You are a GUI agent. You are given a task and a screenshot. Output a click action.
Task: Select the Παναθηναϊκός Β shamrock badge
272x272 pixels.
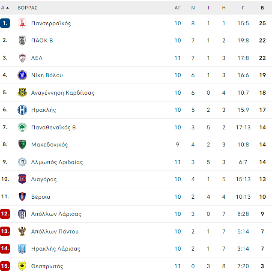click(x=22, y=127)
